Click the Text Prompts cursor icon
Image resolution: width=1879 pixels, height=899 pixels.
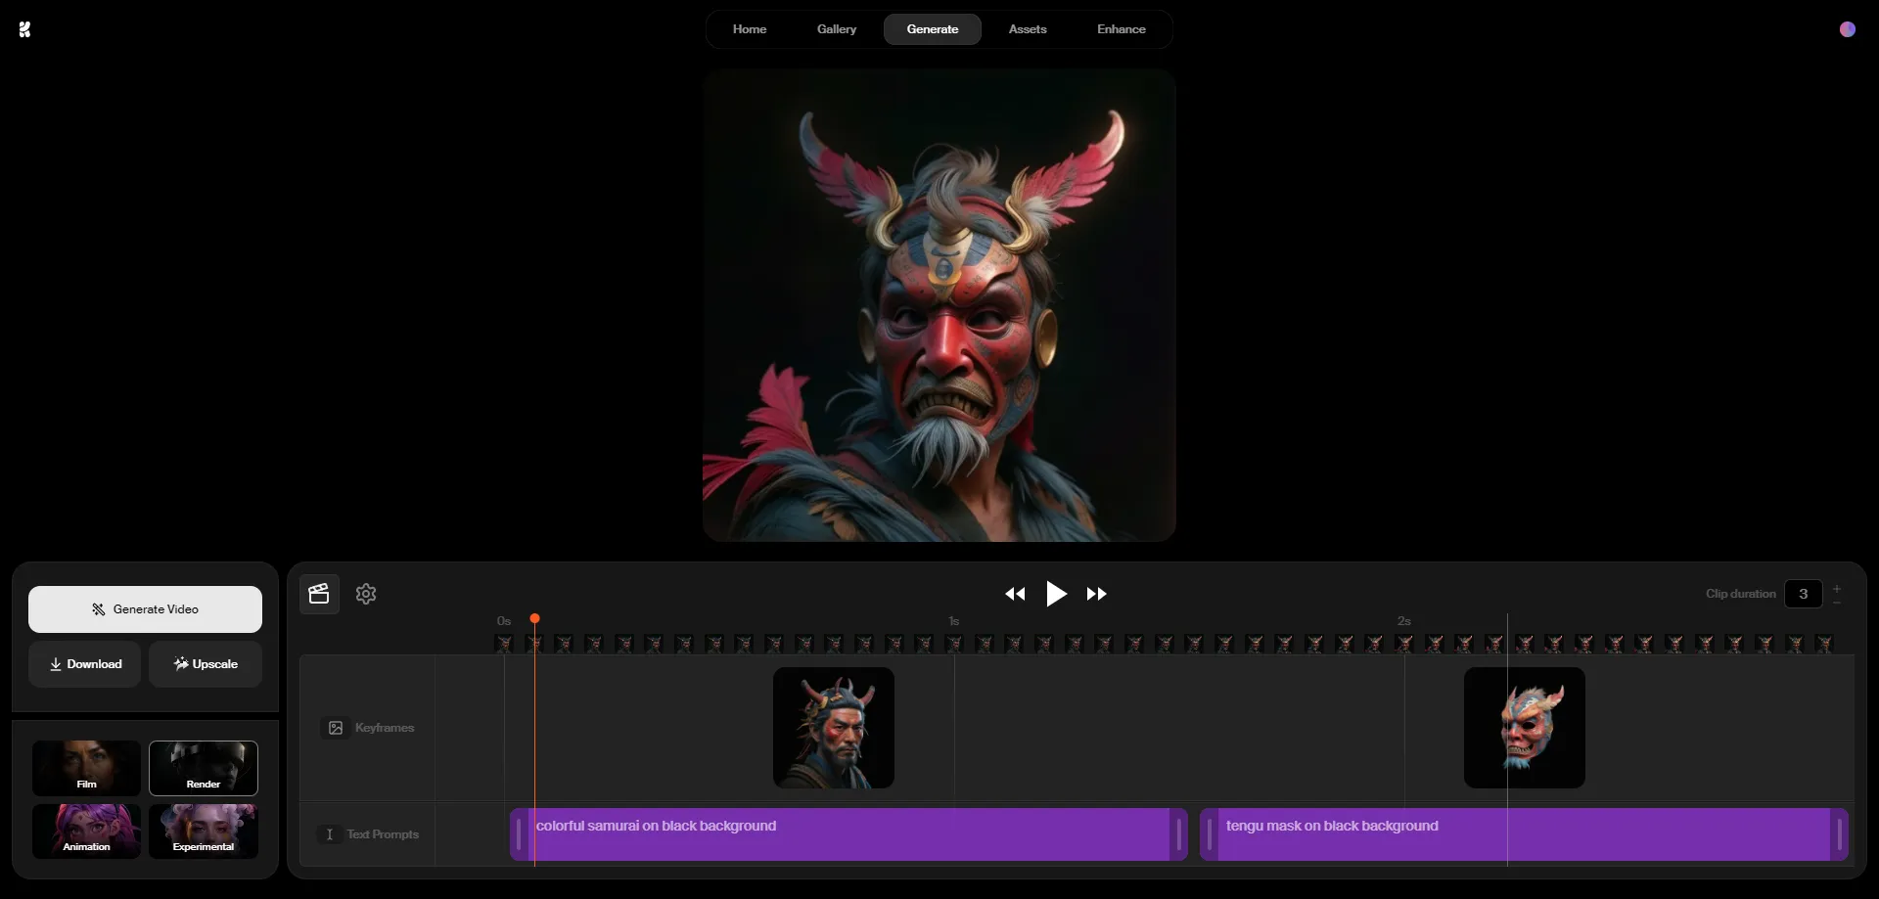[330, 834]
